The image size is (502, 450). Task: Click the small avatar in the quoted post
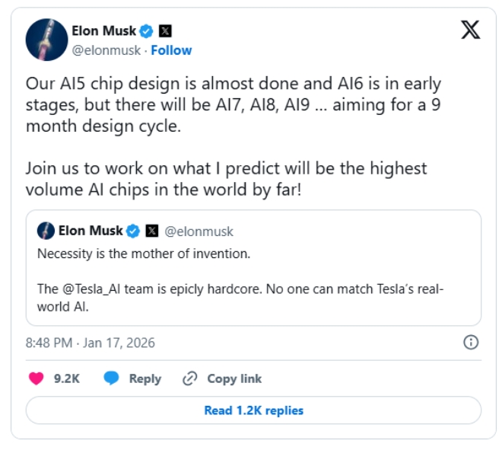coord(46,231)
